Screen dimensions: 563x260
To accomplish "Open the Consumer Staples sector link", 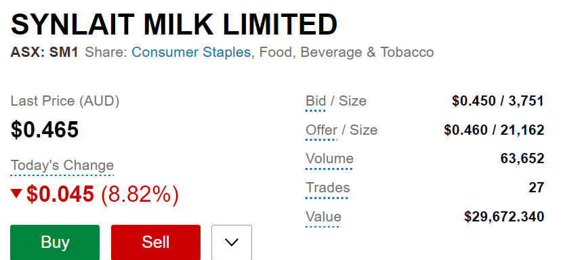I will 191,52.
